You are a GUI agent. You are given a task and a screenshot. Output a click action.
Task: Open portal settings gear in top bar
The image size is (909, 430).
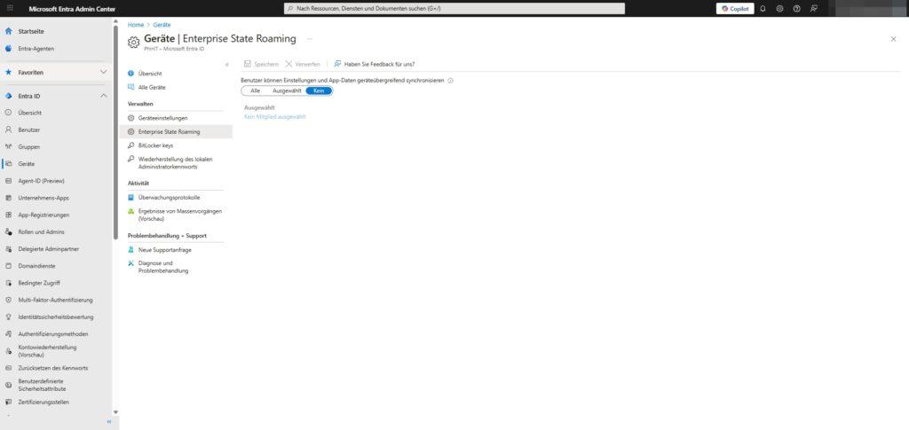coord(779,8)
